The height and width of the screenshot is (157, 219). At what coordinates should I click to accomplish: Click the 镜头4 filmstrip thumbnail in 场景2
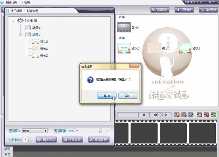124,27
